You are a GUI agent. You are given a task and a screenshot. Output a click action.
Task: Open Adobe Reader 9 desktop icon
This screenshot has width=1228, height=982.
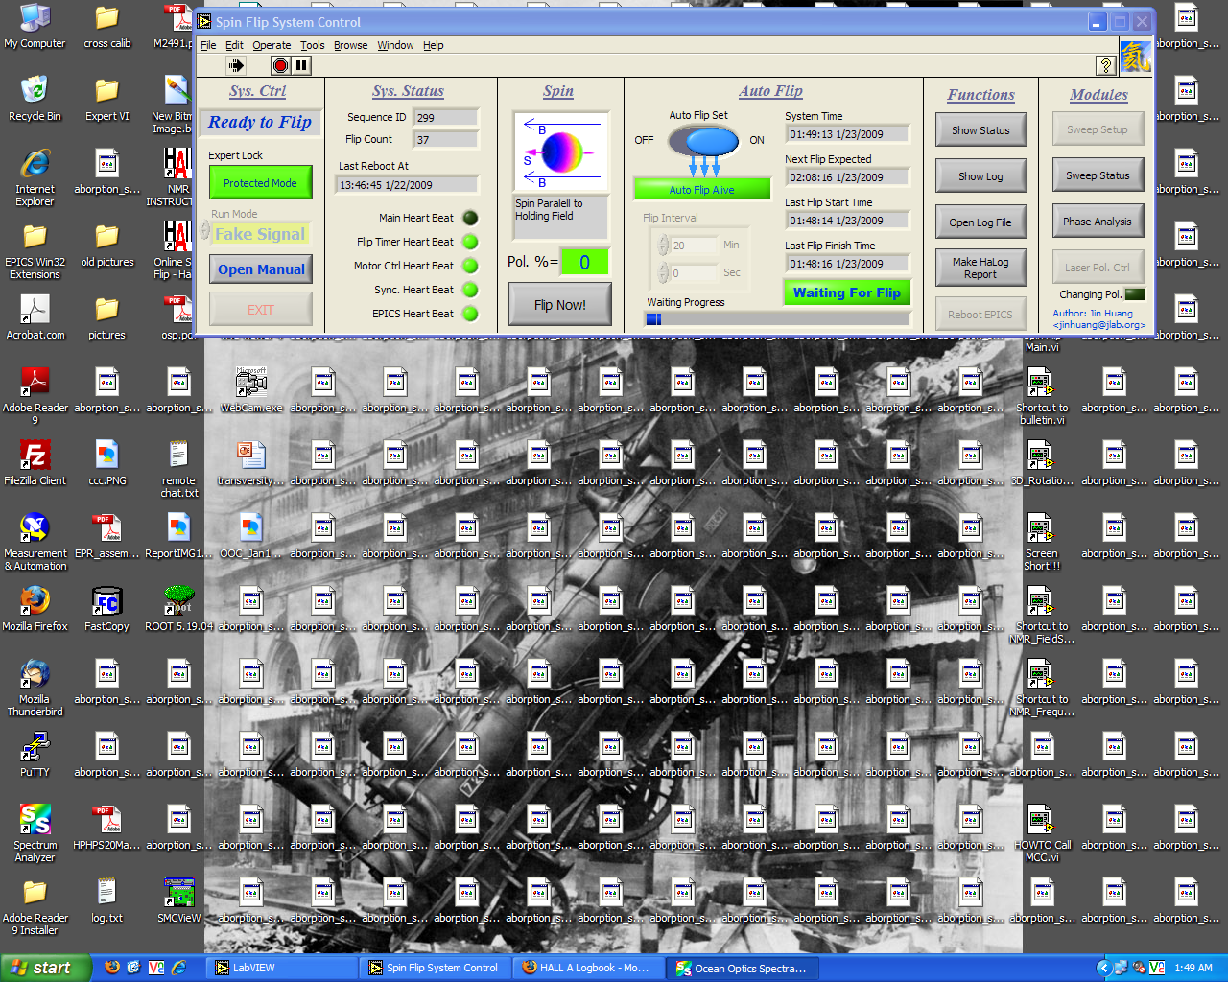35,396
